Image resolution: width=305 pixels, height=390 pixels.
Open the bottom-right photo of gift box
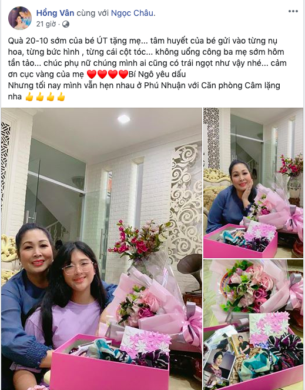[x=253, y=325]
